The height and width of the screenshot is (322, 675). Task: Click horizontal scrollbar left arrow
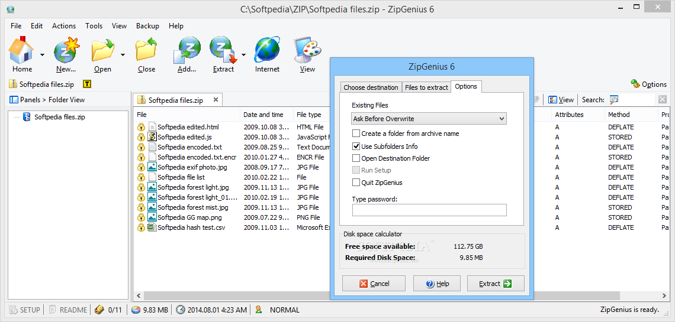(x=139, y=295)
